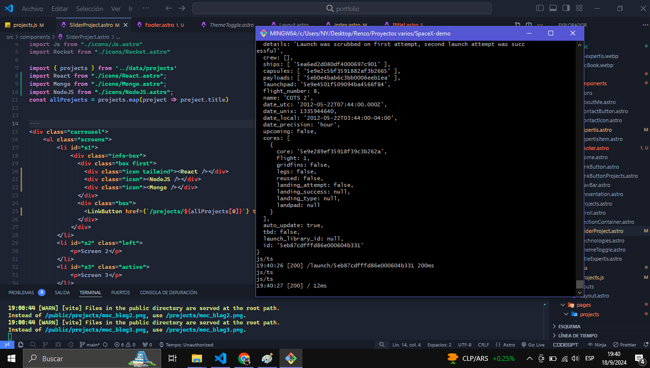Viewport: 650px width, 368px height.
Task: Toggle the bottom panel layout icon
Action: 553,8
